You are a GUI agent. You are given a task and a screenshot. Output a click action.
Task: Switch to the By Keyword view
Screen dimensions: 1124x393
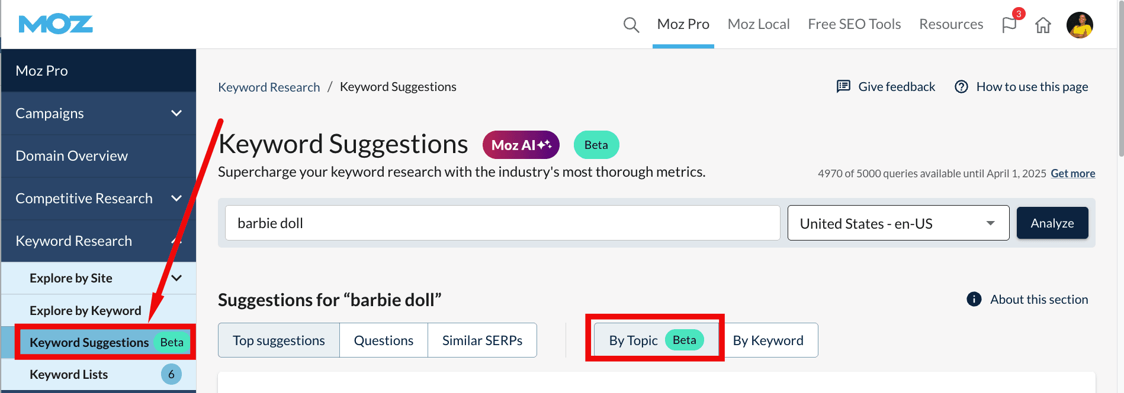[768, 340]
